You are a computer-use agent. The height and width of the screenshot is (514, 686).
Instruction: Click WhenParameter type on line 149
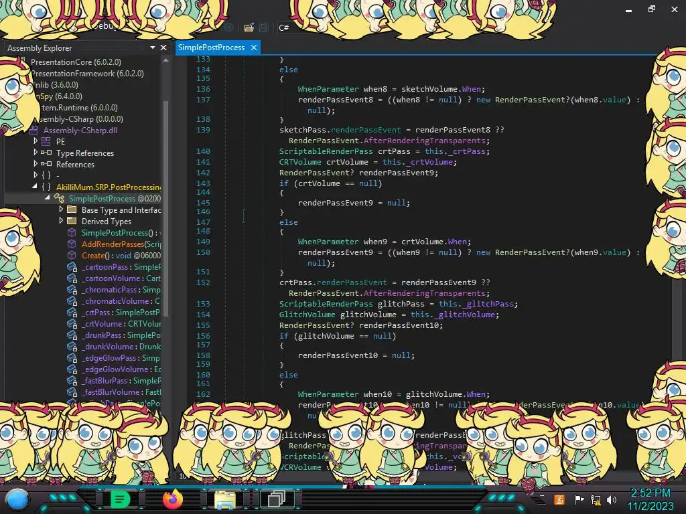coord(328,241)
